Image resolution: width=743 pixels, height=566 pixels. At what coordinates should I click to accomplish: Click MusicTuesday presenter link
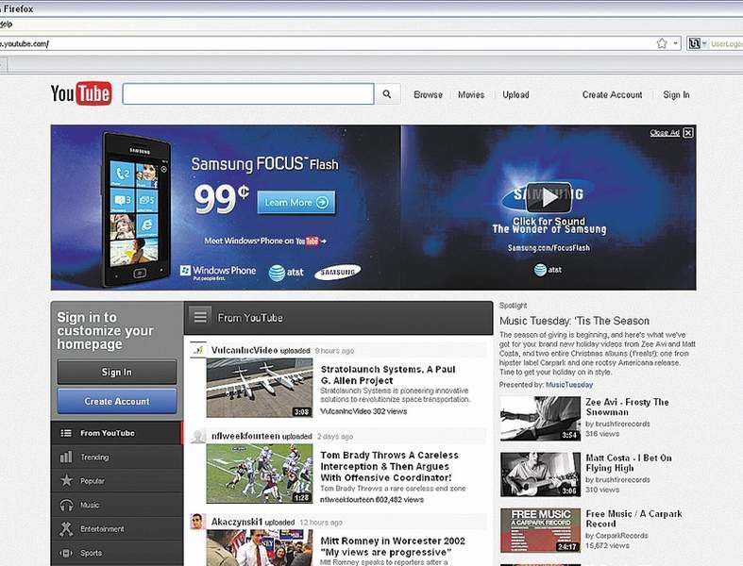pos(569,385)
